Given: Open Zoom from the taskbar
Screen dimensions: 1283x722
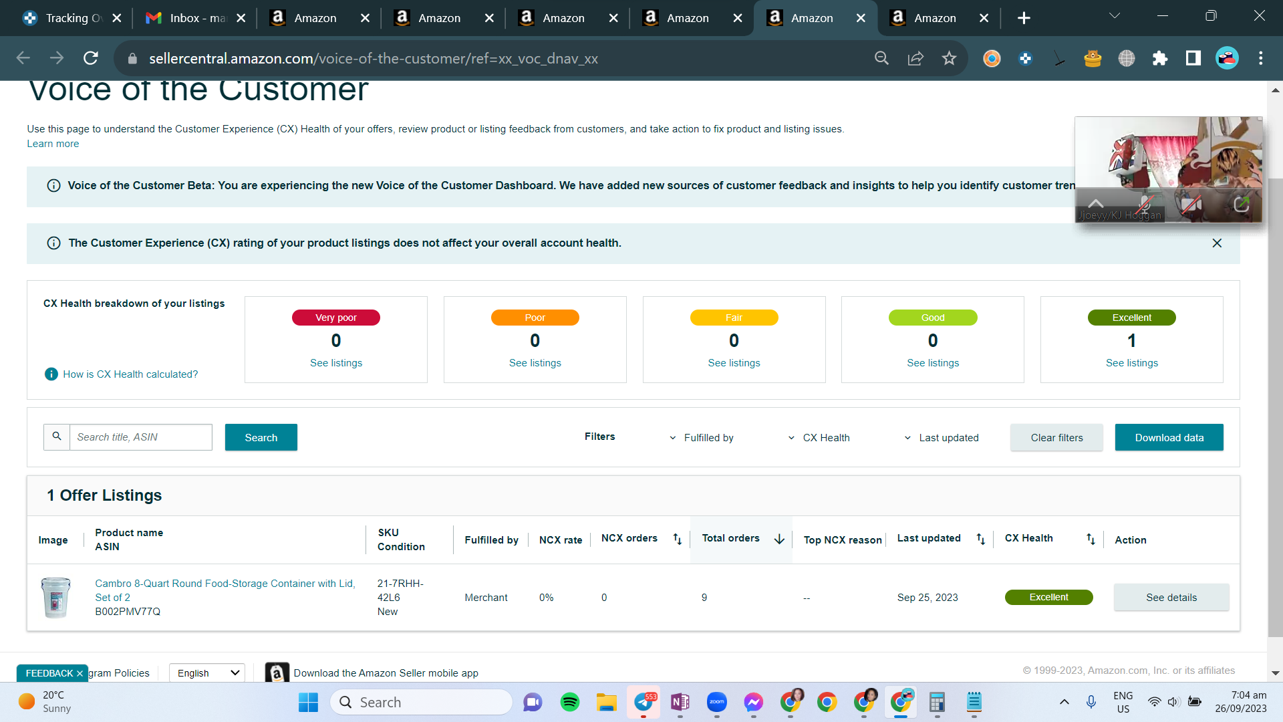Looking at the screenshot, I should (717, 702).
